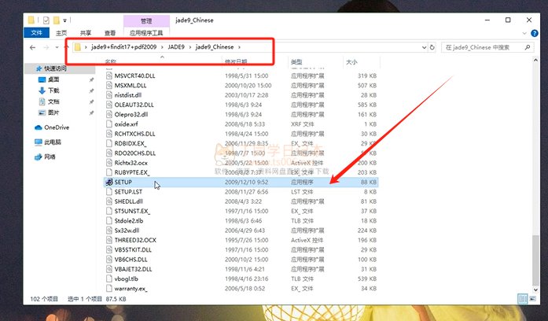Select the RDO20CHS.DLL file icon
The height and width of the screenshot is (321, 548).
pyautogui.click(x=109, y=153)
